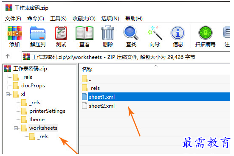Viewport: 234px width, 156px height.
Task: Collapse the xl folder tree node
Action: coord(8,94)
